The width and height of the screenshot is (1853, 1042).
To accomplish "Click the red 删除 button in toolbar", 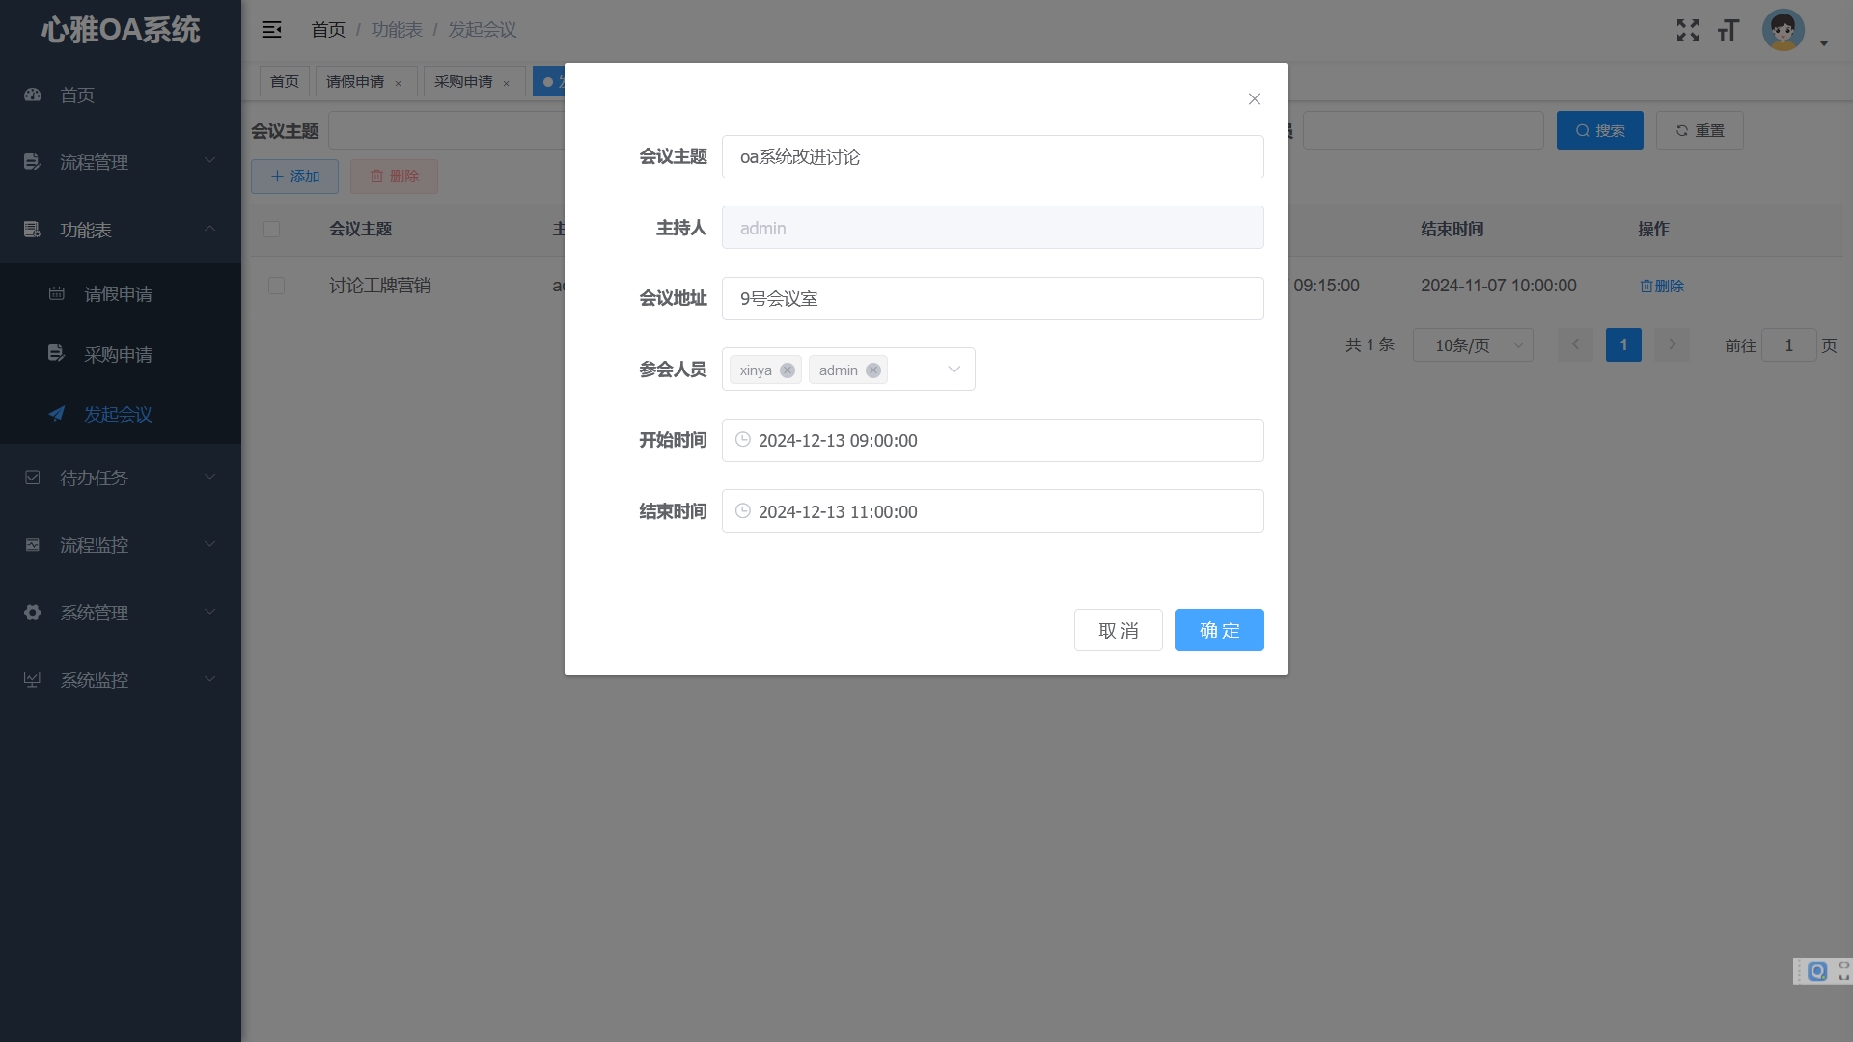I will point(394,177).
